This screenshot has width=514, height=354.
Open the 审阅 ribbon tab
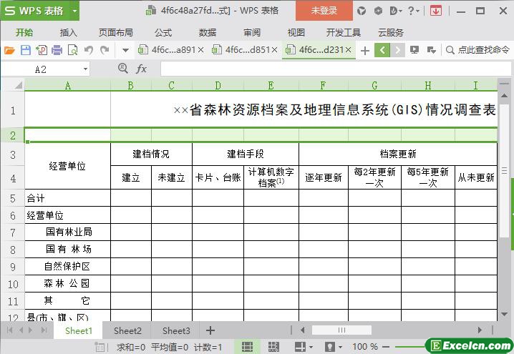coord(252,32)
